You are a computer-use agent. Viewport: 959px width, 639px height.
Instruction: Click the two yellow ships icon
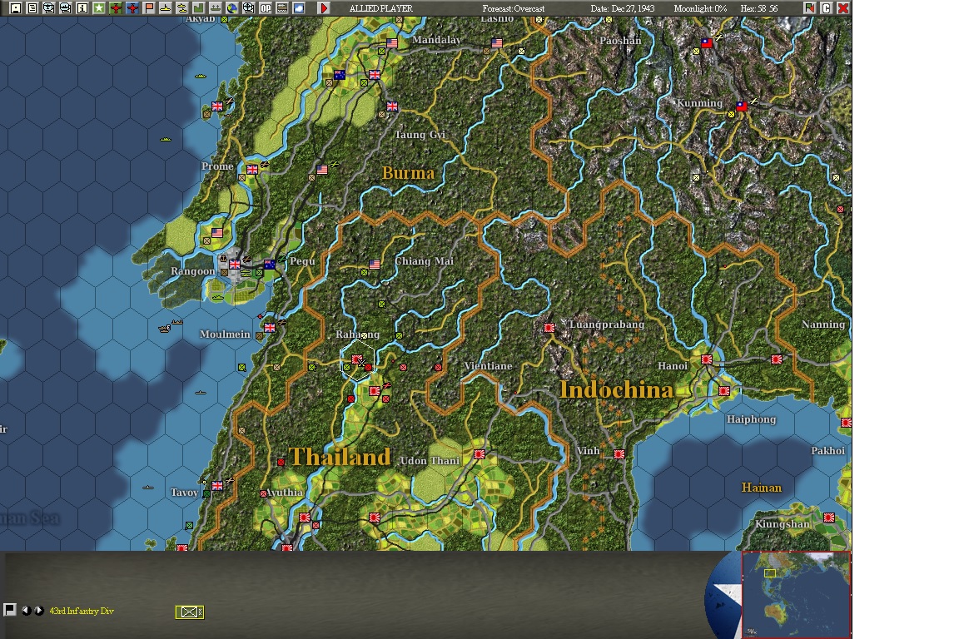(x=182, y=8)
